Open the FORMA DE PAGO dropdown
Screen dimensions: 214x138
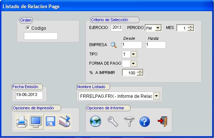[133, 64]
